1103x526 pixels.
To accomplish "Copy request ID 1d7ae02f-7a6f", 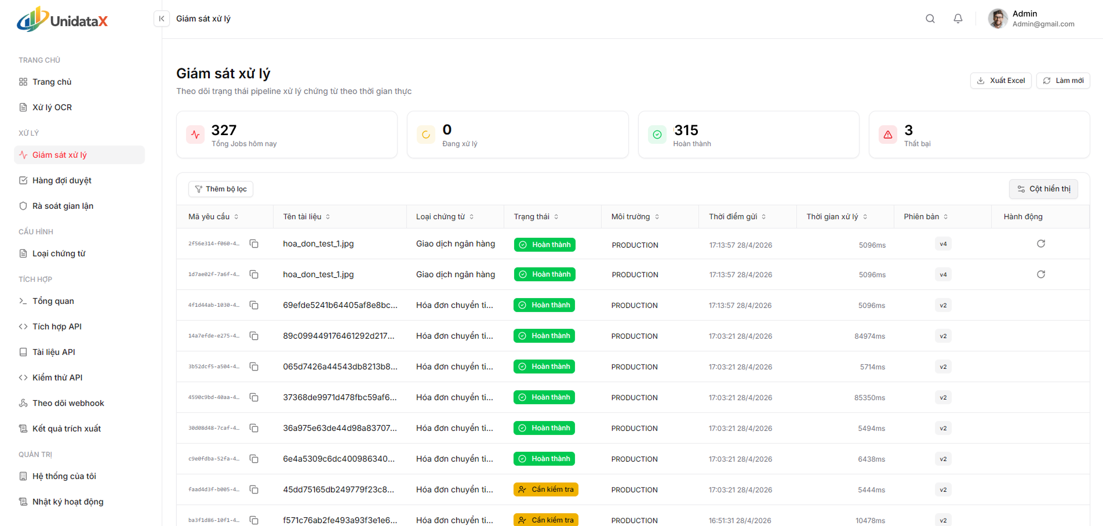I will coord(254,274).
